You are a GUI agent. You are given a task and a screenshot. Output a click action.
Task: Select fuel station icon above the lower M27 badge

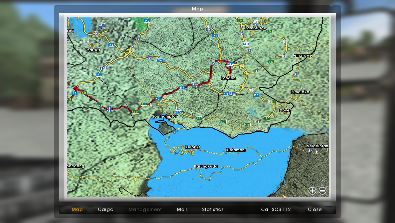pos(177,107)
